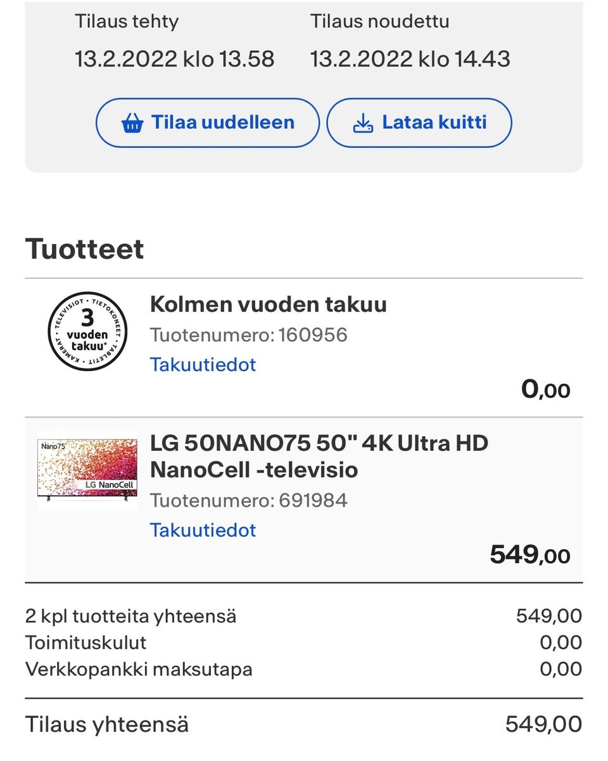Click the Toimituskulut row

pos(303,642)
